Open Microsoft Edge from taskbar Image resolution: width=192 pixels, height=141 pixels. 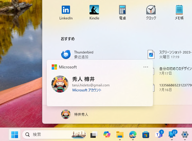(133, 135)
